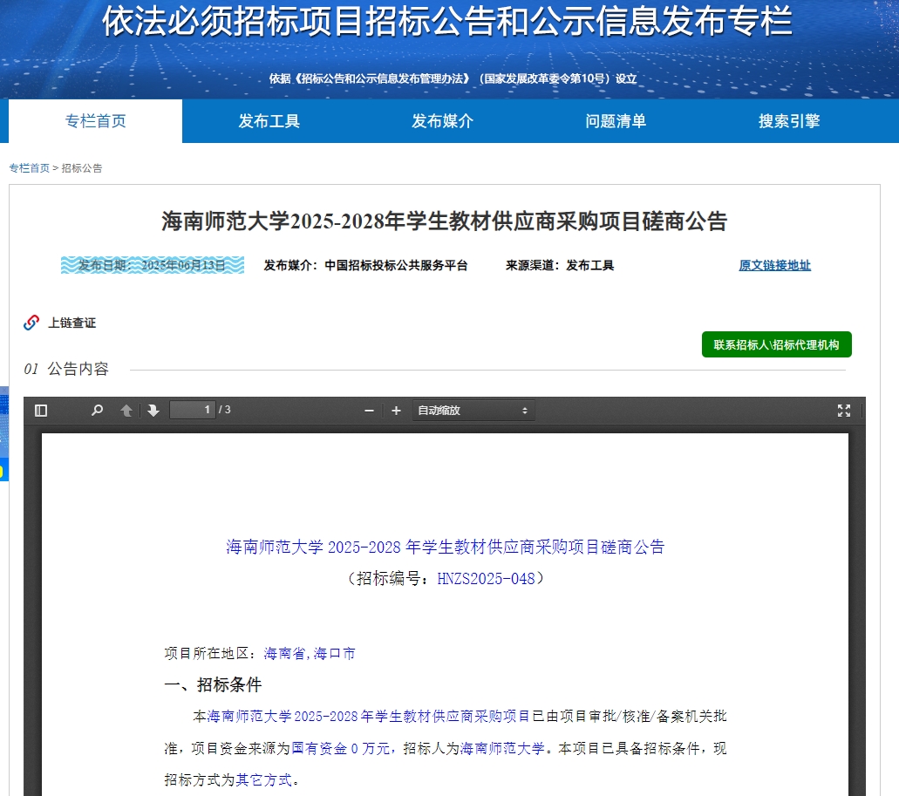The width and height of the screenshot is (899, 796).
Task: Click the 上链查证 text label
Action: pyautogui.click(x=72, y=323)
